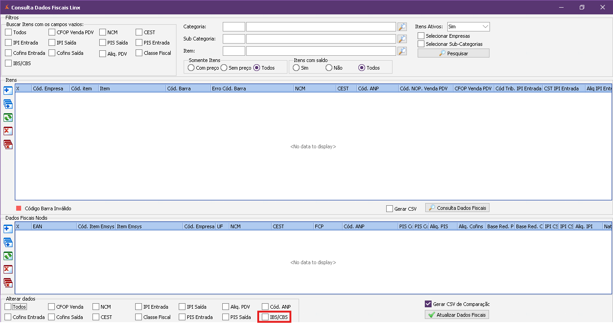Click Atualizar Dados Fiscais button
Screen dimensions: 613x323
click(457, 315)
